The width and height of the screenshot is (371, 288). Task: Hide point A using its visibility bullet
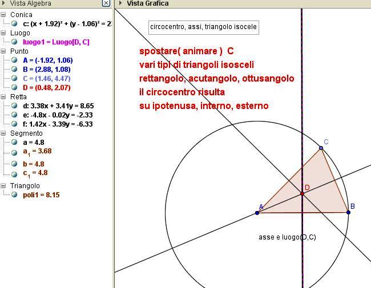[x=14, y=60]
